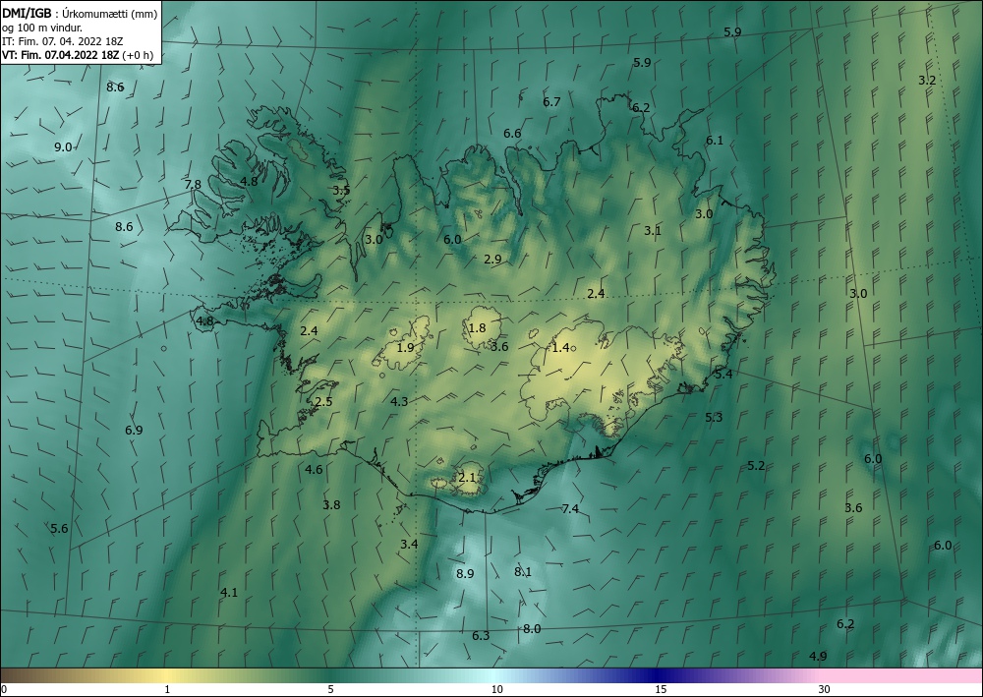Click the 6.3 value label
The width and height of the screenshot is (983, 697).
click(x=481, y=636)
